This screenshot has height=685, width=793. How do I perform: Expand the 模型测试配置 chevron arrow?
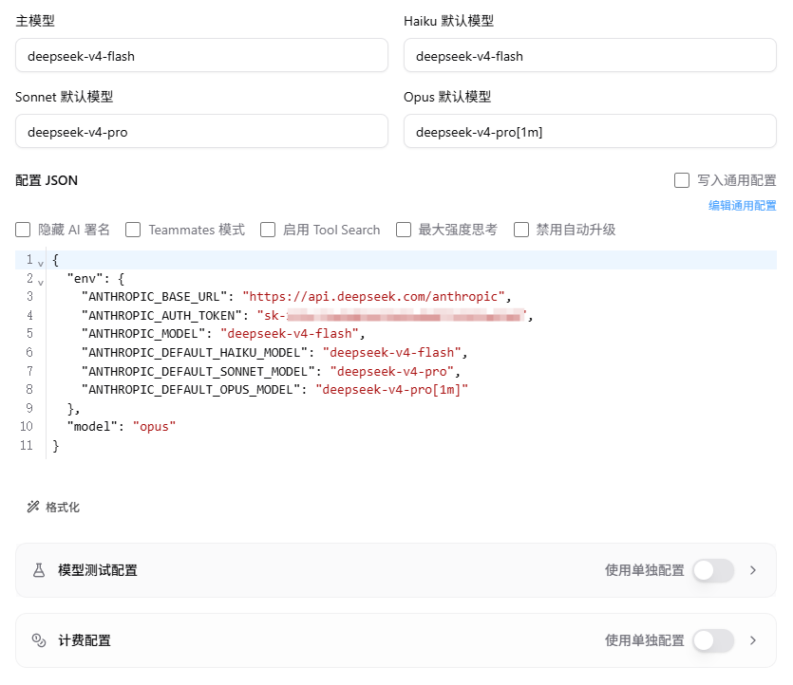pos(753,570)
